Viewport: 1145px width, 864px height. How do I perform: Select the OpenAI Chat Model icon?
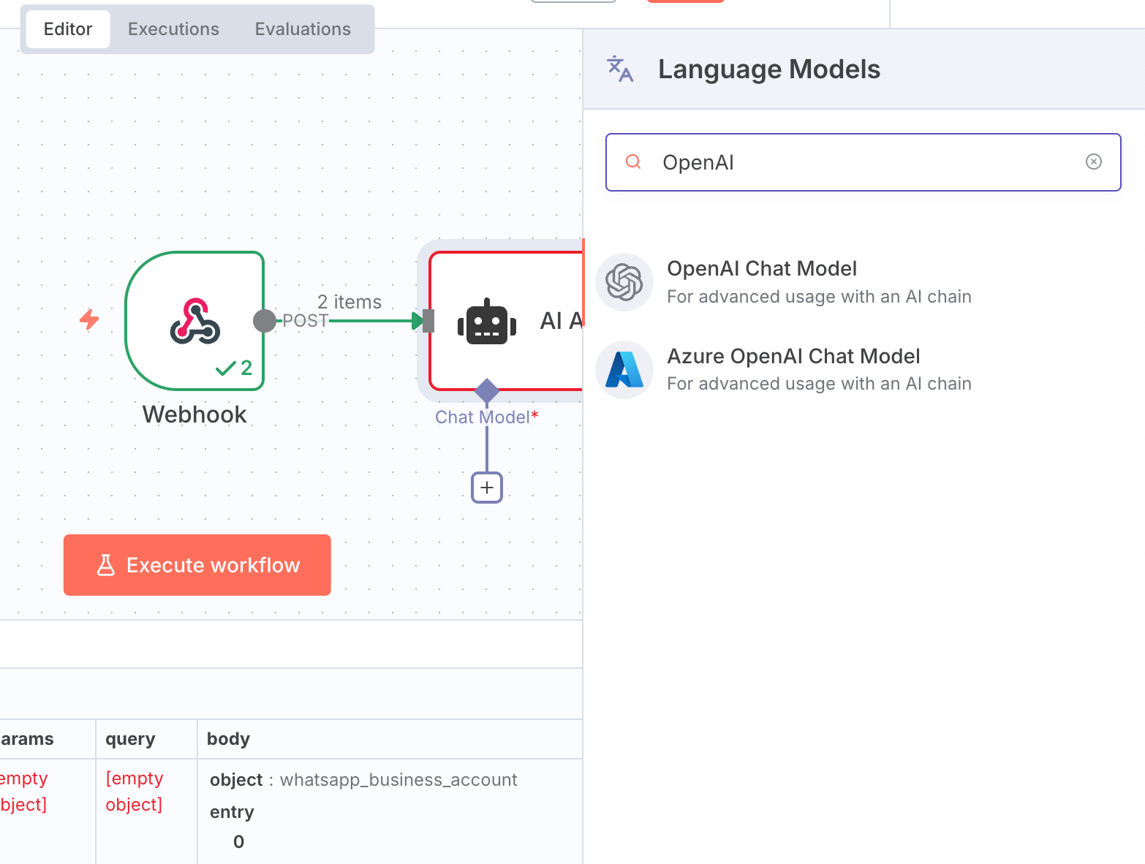pos(624,282)
